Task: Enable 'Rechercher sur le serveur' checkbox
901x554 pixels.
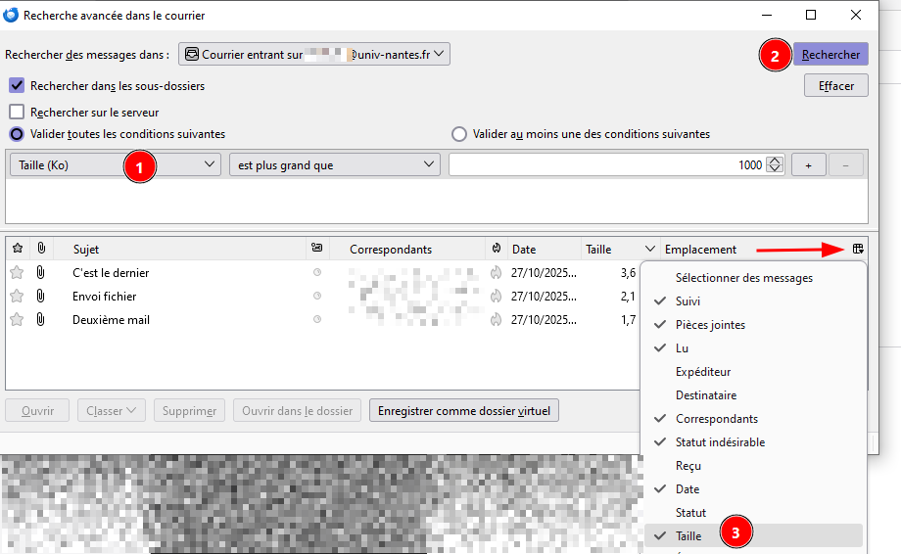Action: pos(17,112)
